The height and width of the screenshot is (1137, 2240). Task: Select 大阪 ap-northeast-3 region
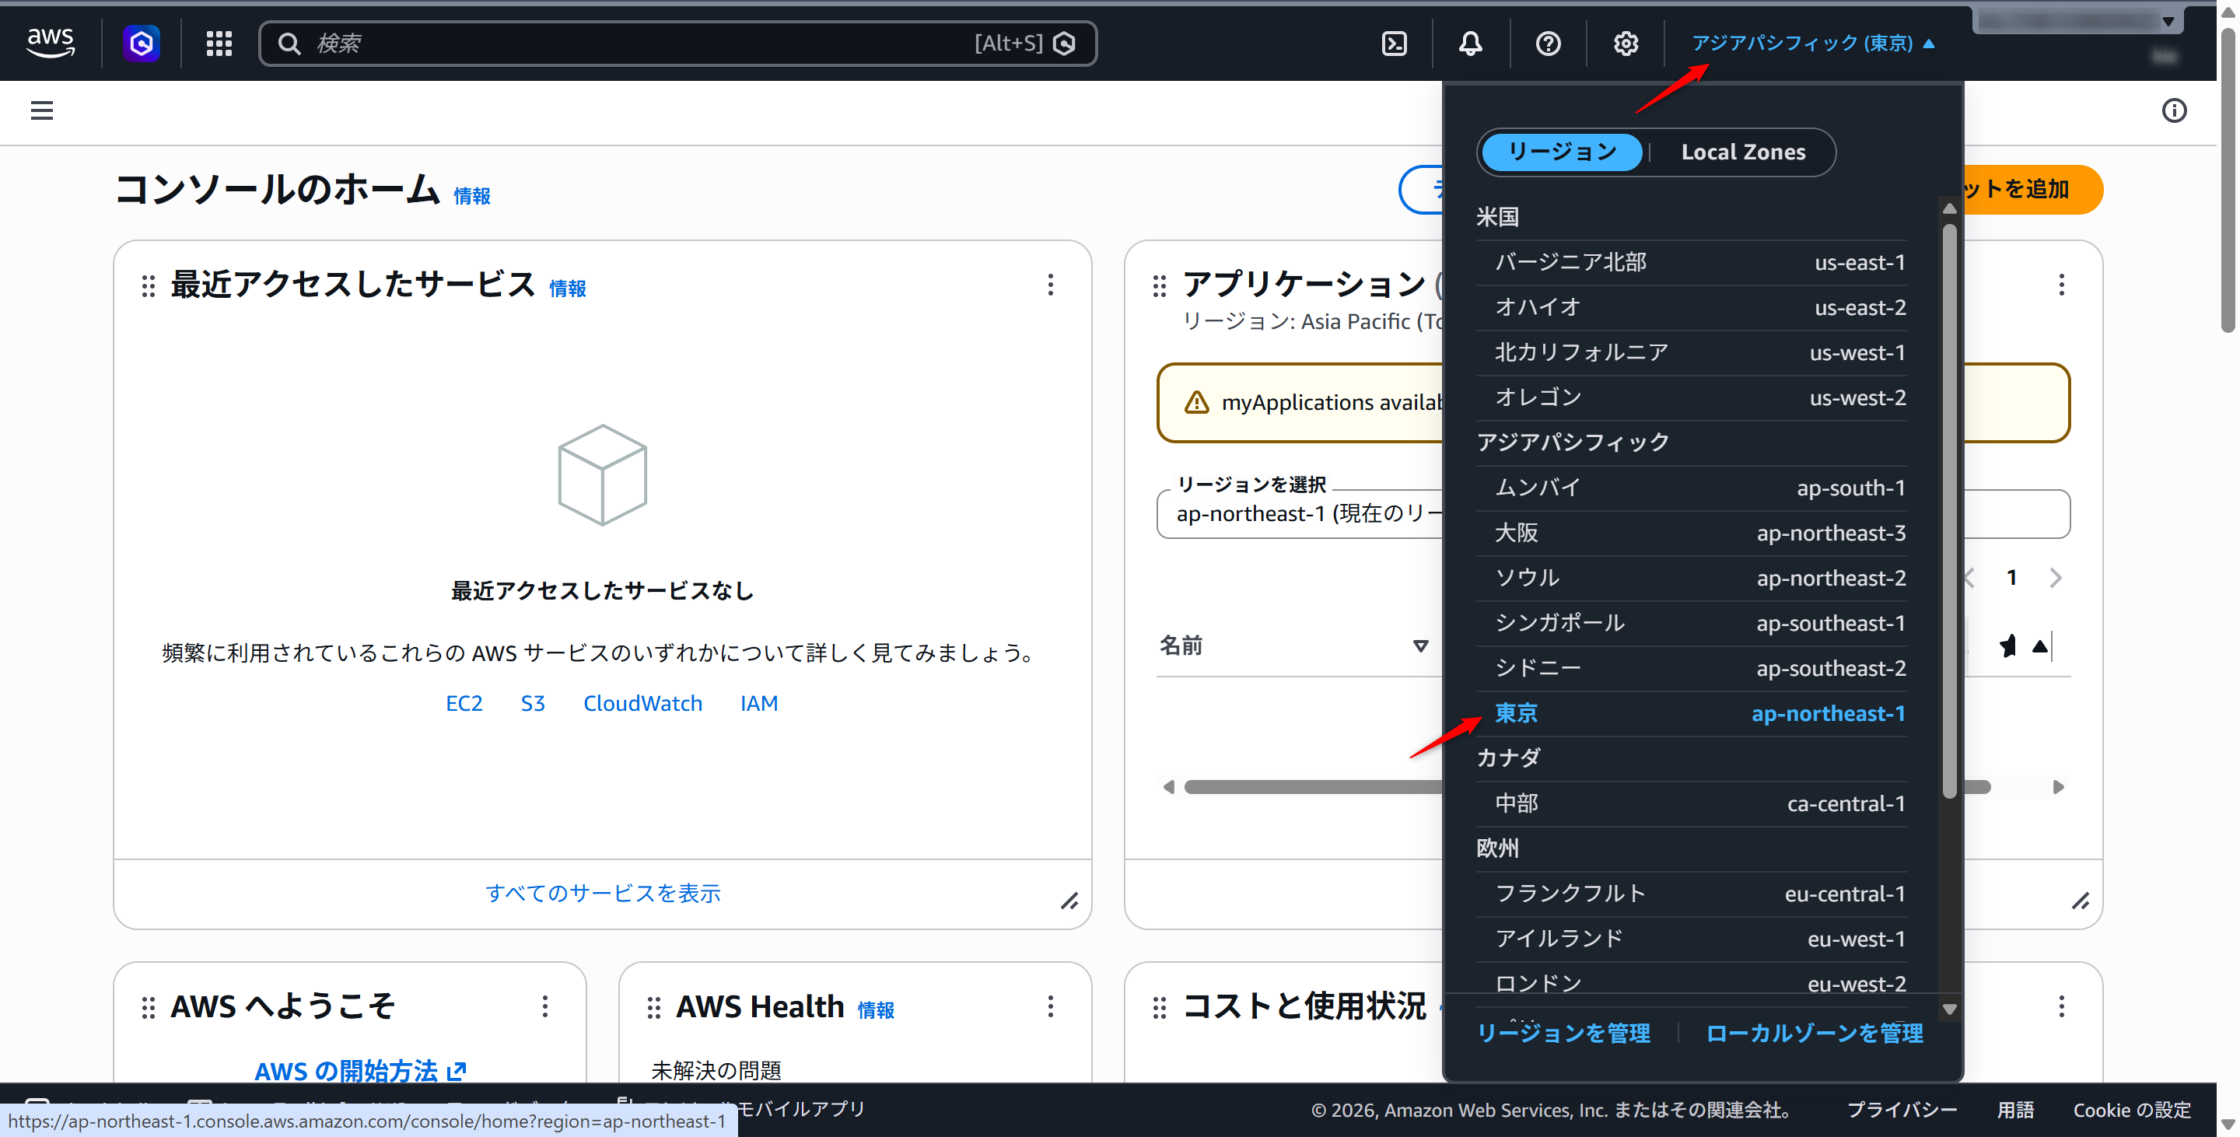(x=1692, y=533)
